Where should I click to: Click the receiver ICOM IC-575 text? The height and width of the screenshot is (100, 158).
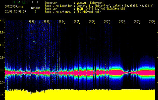(x=101, y=9)
